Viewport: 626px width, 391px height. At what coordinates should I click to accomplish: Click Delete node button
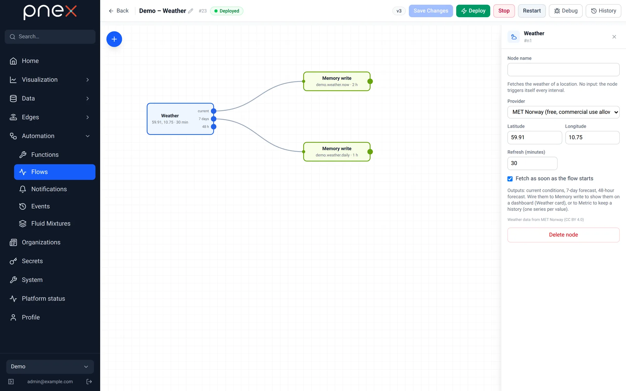click(x=563, y=235)
